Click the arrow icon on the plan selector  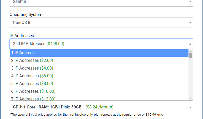tap(191, 107)
